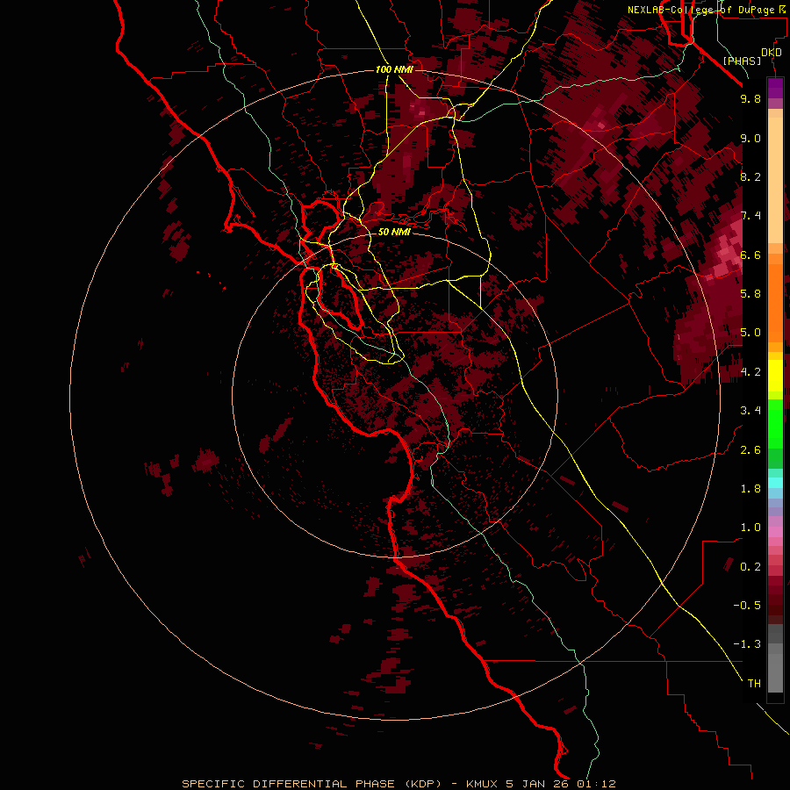Click the 1.0 color scale value
The height and width of the screenshot is (790, 790).
[x=750, y=528]
